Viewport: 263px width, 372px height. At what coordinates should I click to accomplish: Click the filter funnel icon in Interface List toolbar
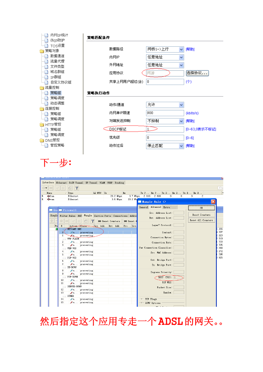pyautogui.click(x=77, y=188)
